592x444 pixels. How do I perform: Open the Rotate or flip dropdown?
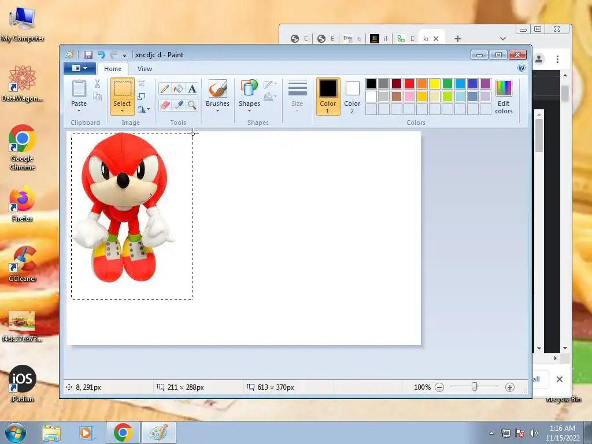(x=143, y=109)
